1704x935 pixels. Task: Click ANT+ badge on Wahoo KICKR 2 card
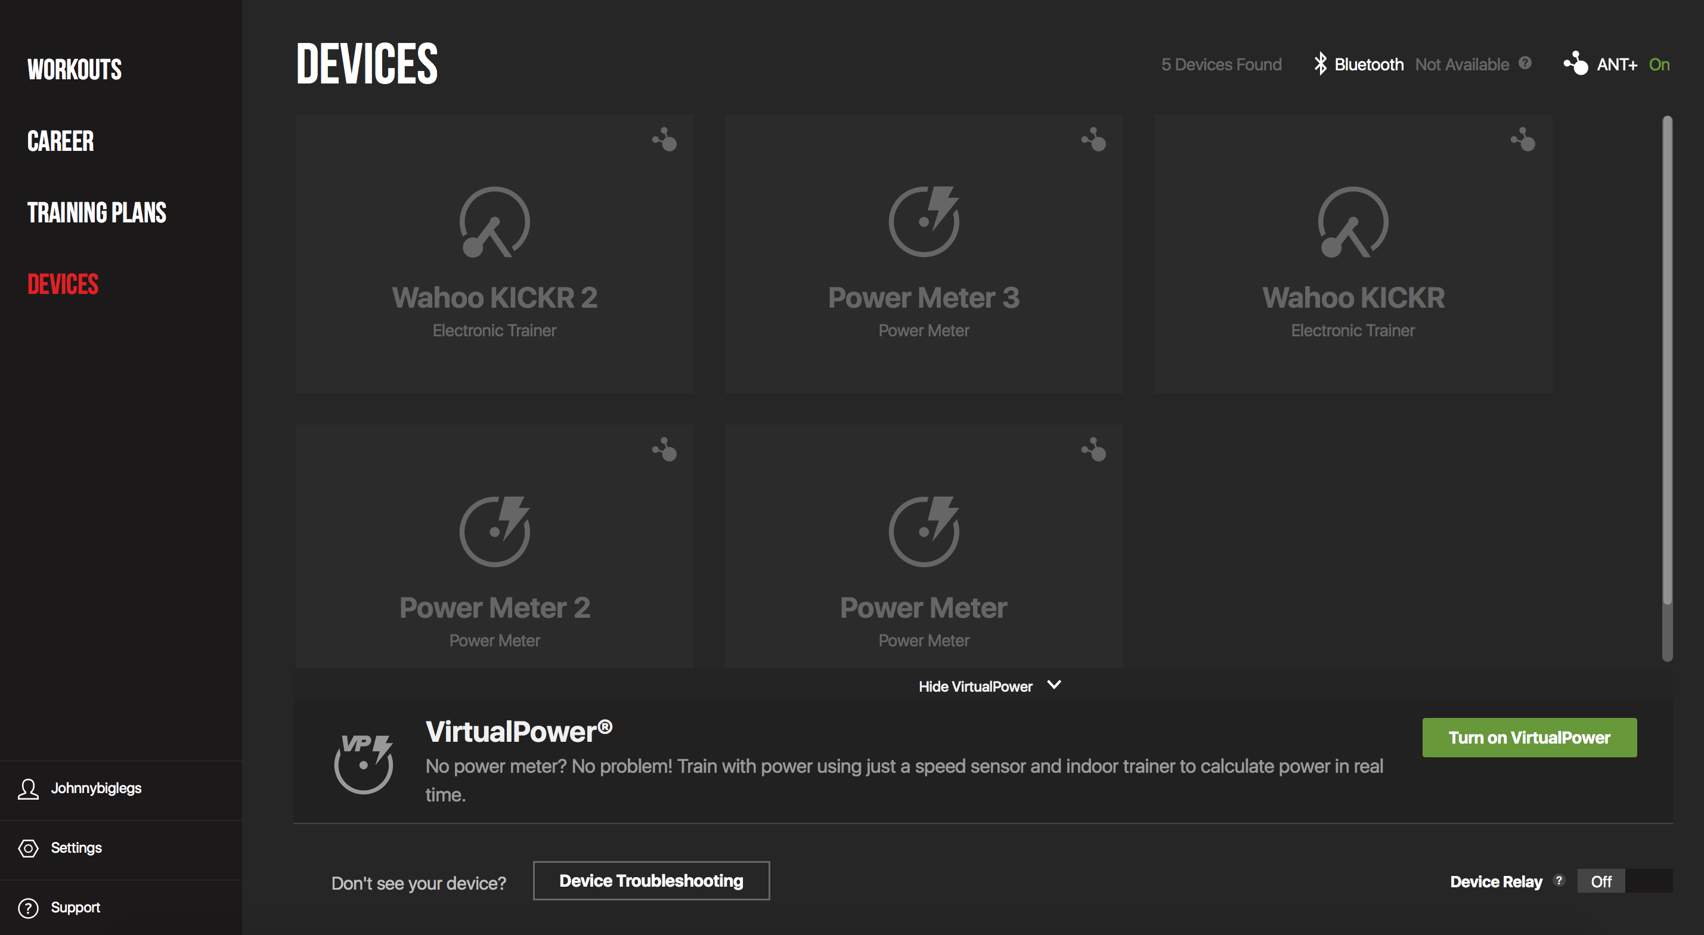click(x=665, y=140)
